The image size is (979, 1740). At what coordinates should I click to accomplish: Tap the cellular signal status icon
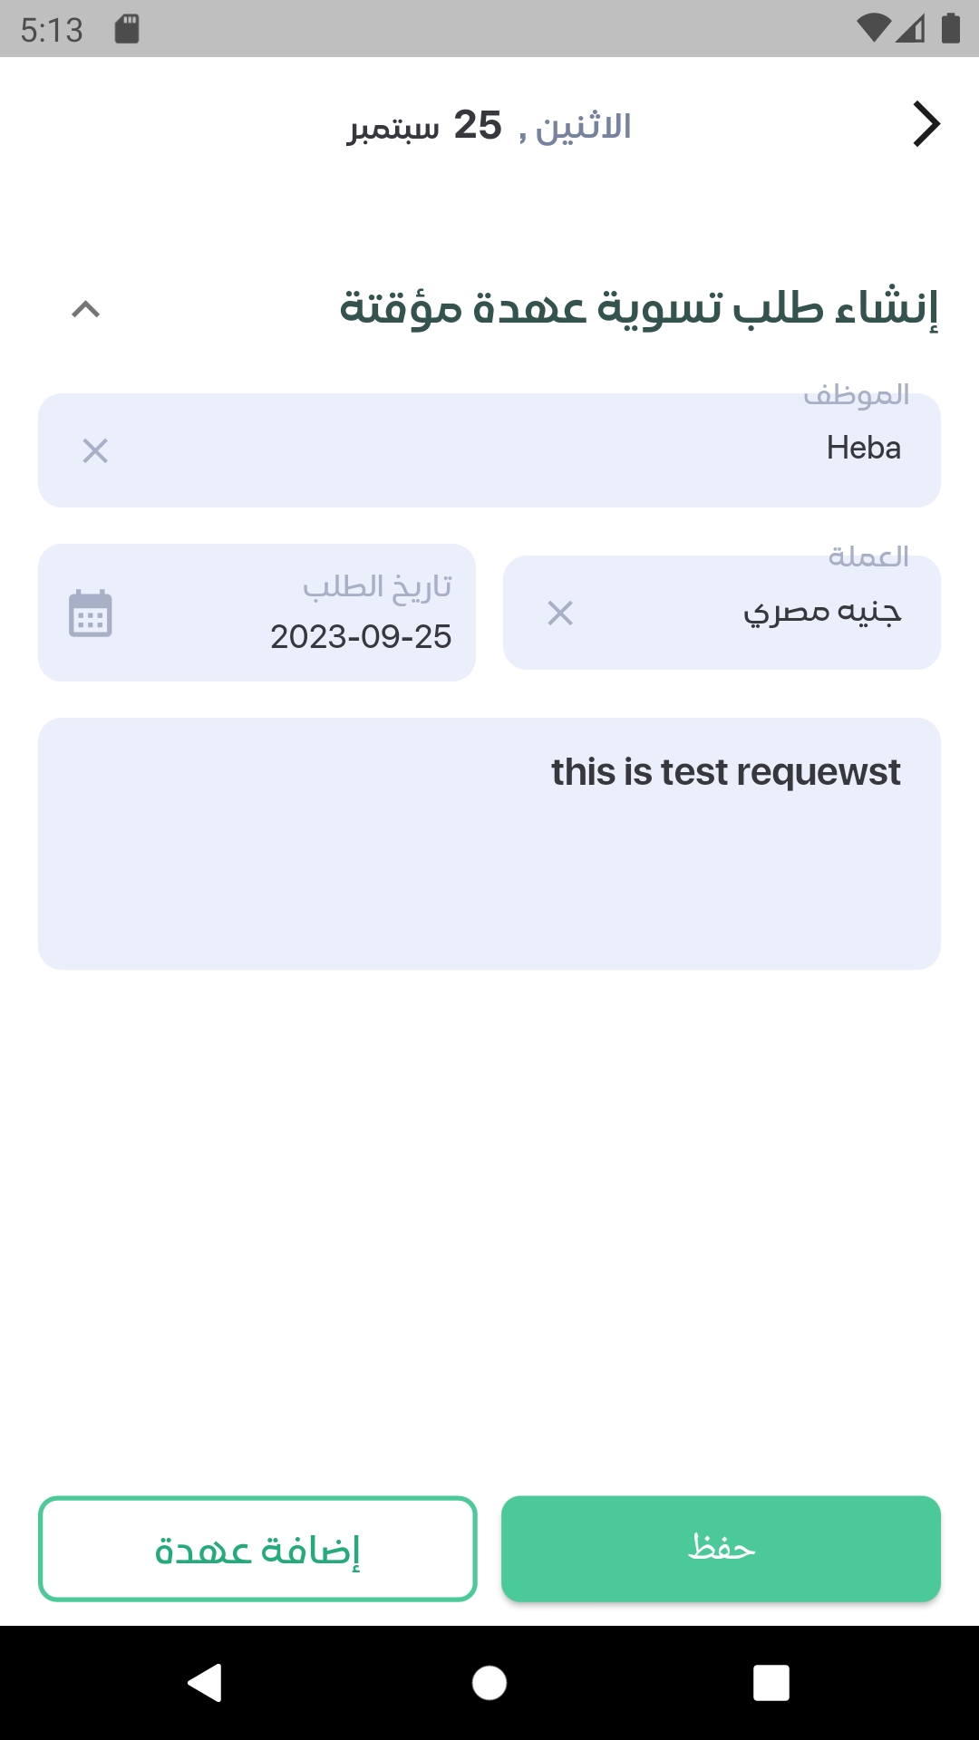pyautogui.click(x=910, y=28)
